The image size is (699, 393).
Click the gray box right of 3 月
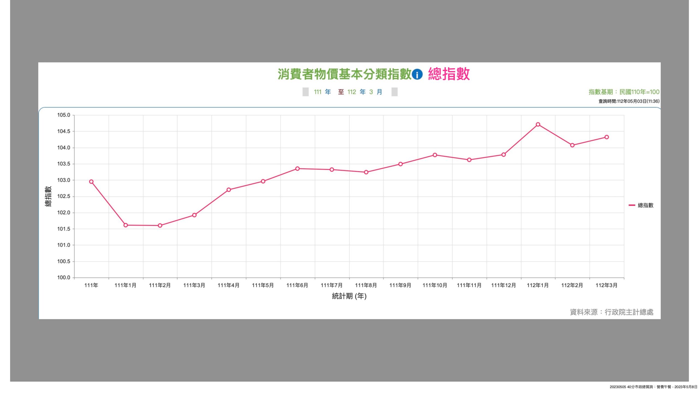pyautogui.click(x=394, y=92)
